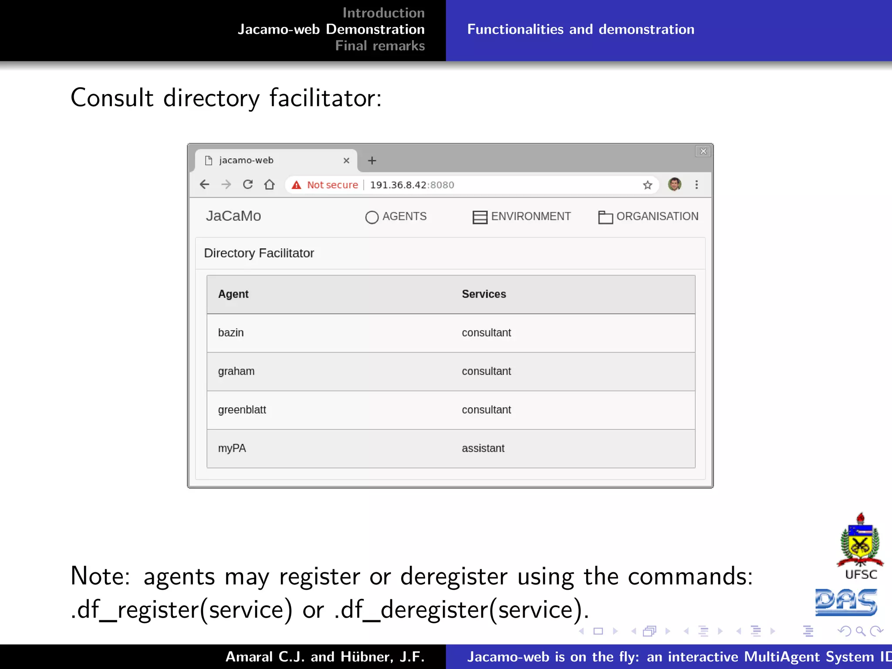892x669 pixels.
Task: Open the browser three-dot menu
Action: (696, 185)
